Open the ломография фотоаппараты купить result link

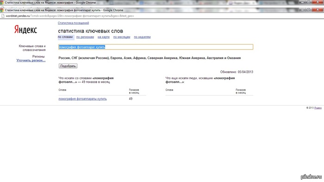click(83, 99)
